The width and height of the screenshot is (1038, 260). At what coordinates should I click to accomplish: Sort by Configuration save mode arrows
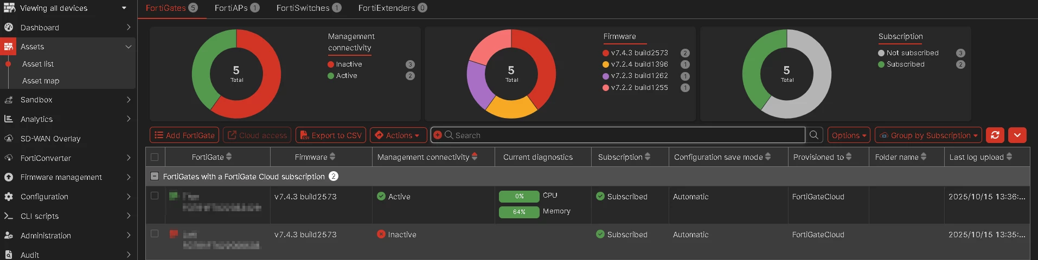tap(768, 157)
